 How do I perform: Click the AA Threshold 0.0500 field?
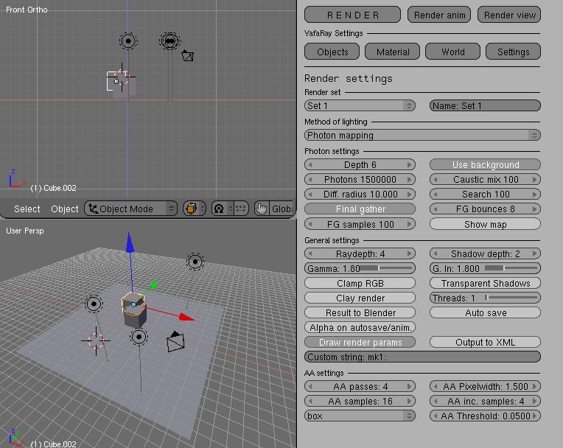pyautogui.click(x=485, y=416)
